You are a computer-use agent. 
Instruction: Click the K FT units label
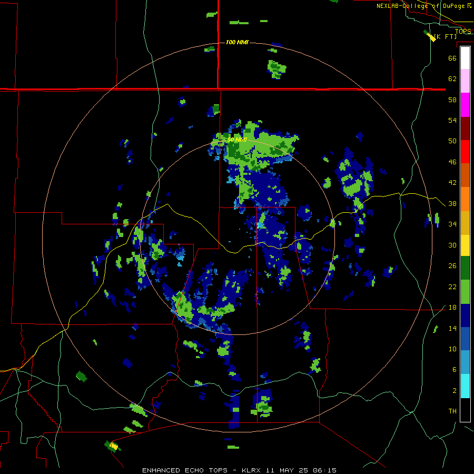[445, 36]
